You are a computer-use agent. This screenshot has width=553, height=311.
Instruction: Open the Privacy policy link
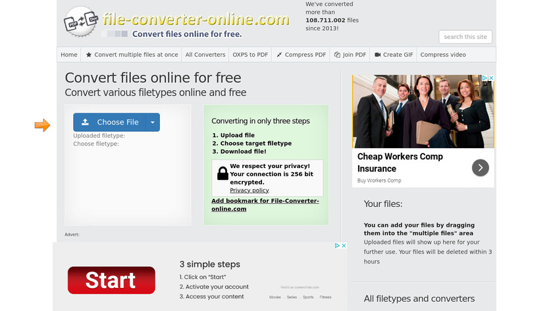(250, 190)
